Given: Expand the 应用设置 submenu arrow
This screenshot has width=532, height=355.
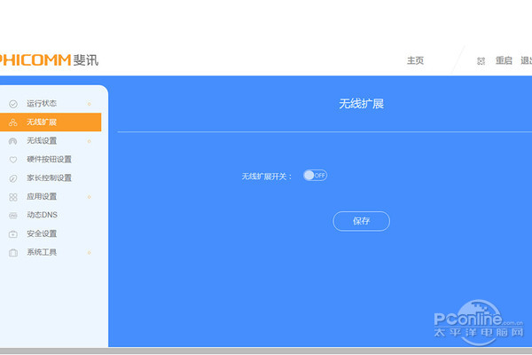Looking at the screenshot, I should pyautogui.click(x=90, y=197).
